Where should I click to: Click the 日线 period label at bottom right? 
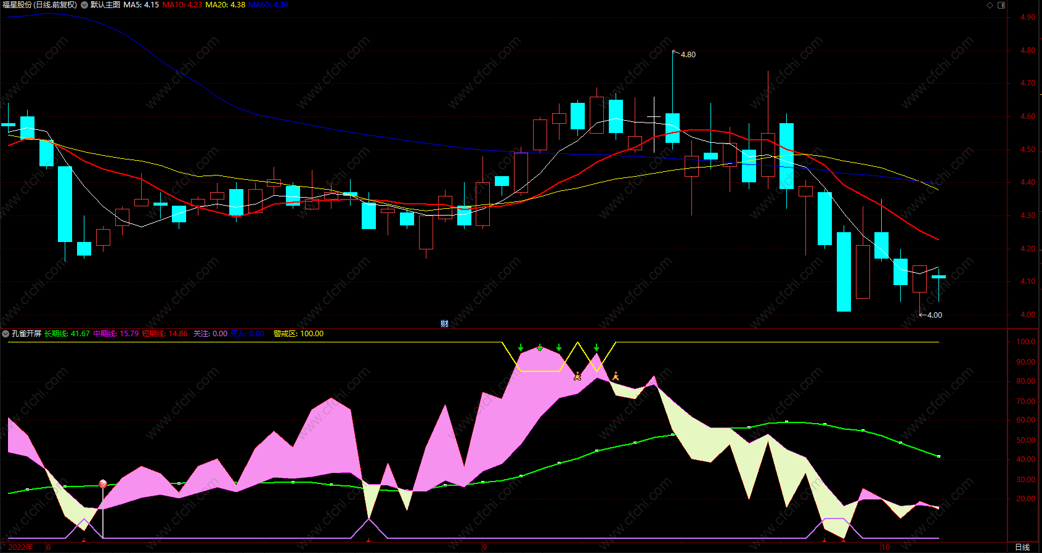click(1022, 547)
